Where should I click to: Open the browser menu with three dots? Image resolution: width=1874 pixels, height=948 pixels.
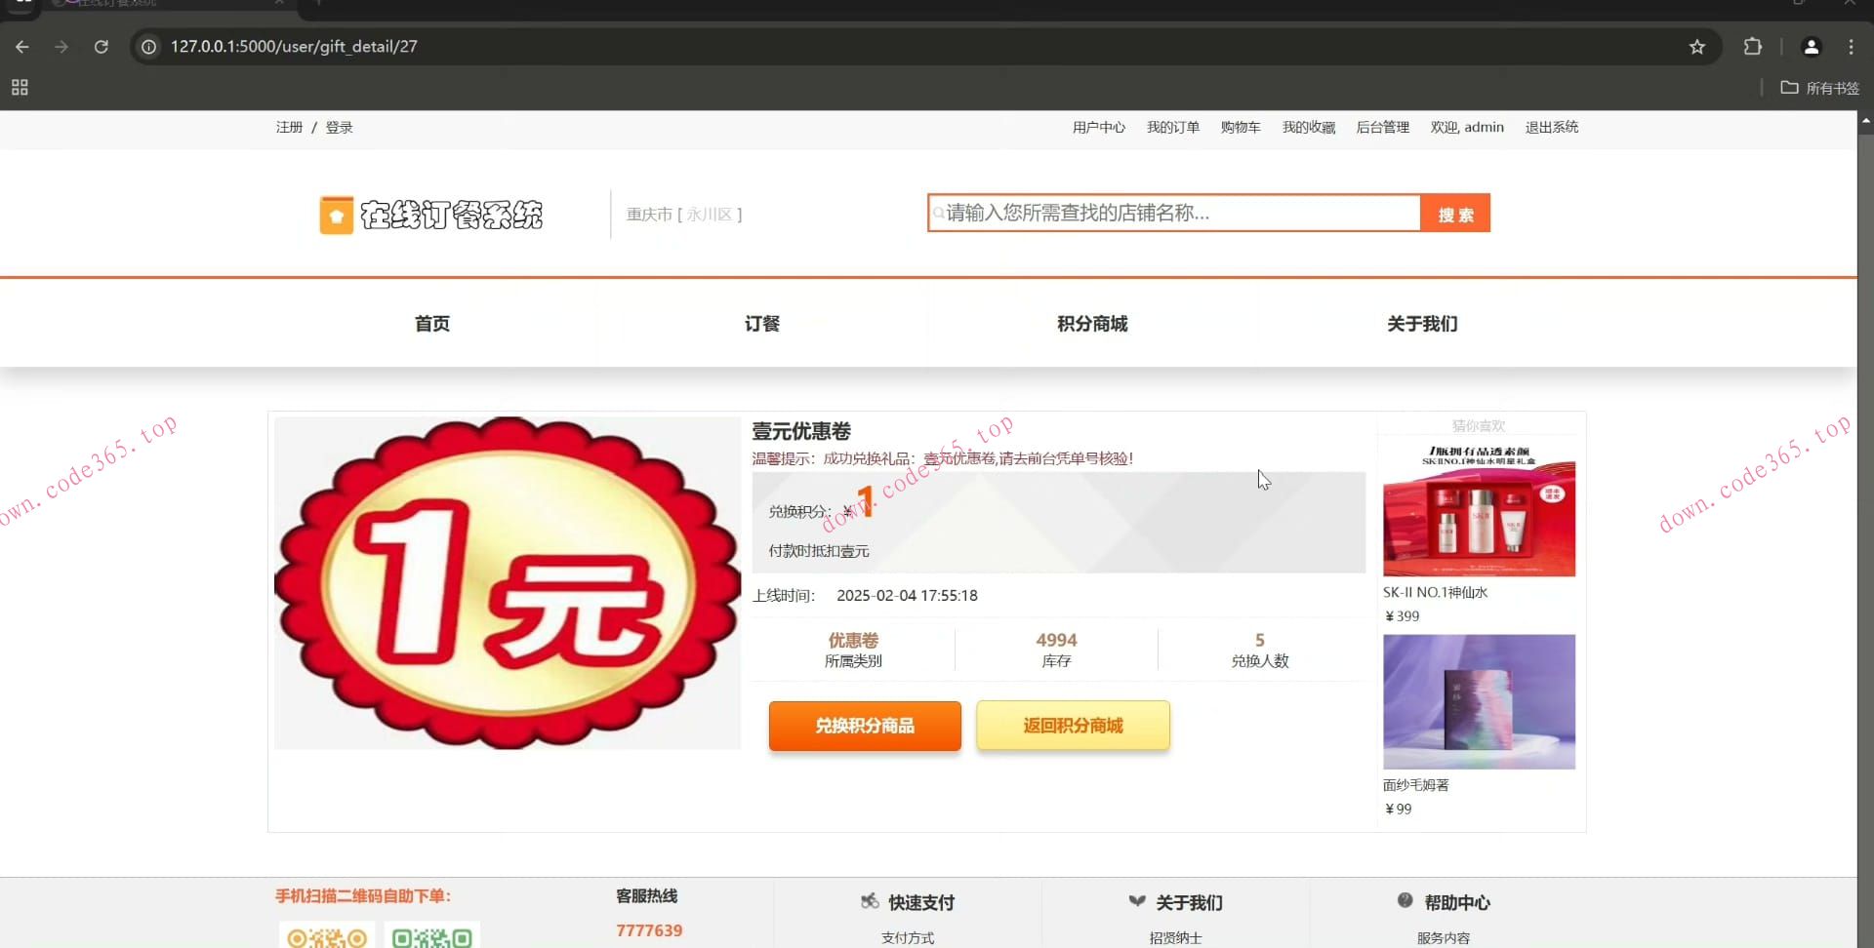point(1852,47)
